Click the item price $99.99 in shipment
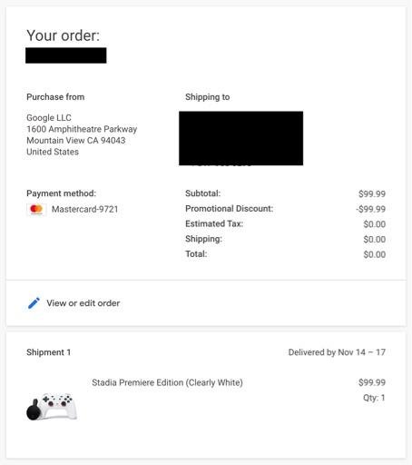Viewport: 412px width, 465px height. tap(372, 382)
